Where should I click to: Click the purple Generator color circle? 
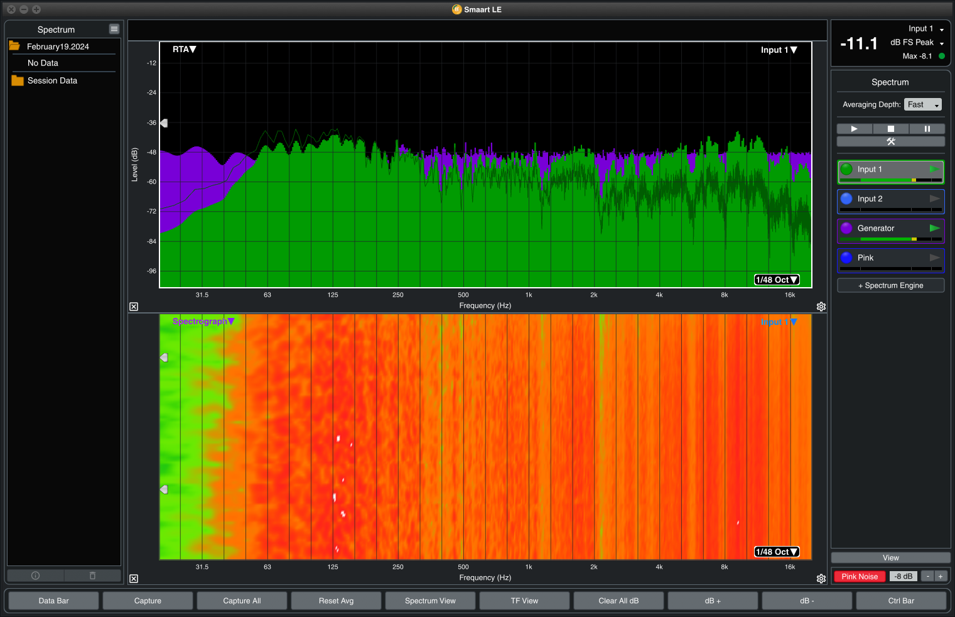846,228
